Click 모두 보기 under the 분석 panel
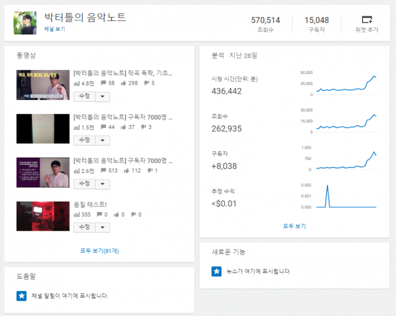This screenshot has width=396, height=316. click(x=294, y=226)
